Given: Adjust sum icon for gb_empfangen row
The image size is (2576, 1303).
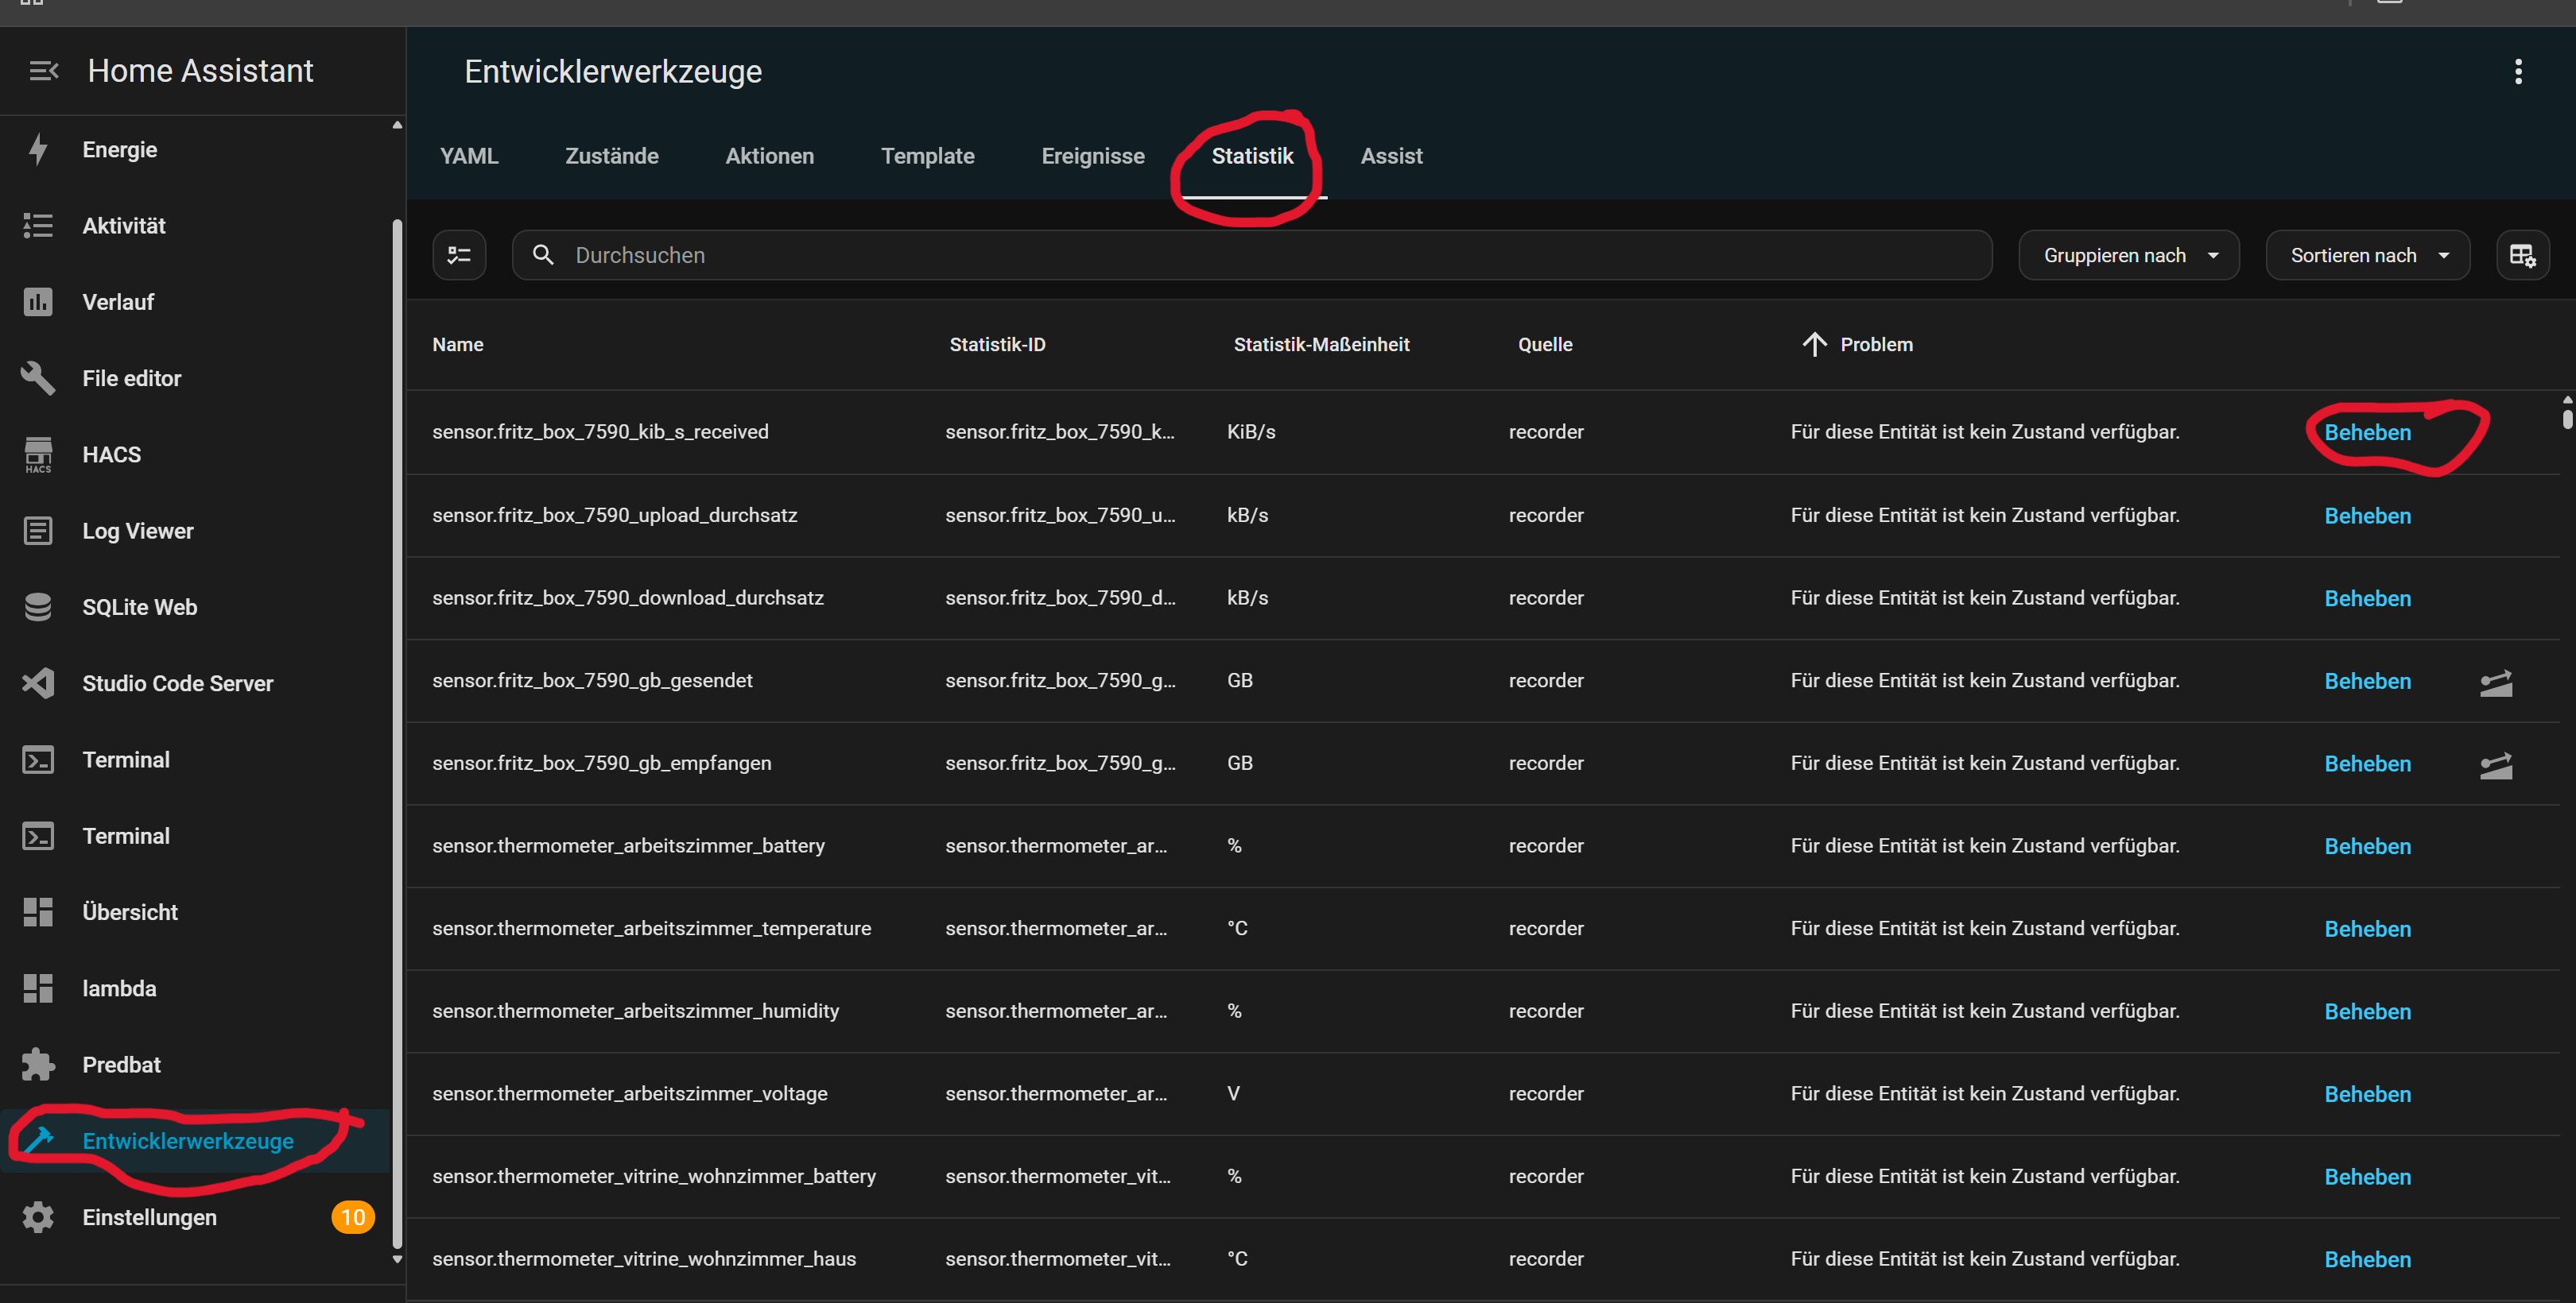Looking at the screenshot, I should point(2495,765).
